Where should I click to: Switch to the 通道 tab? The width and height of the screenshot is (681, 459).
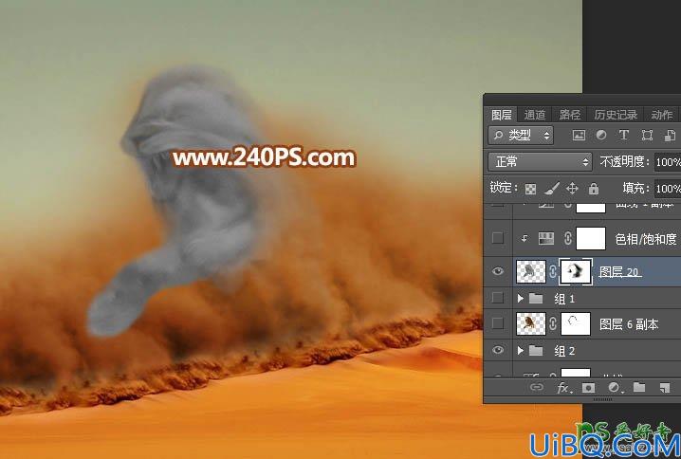click(535, 115)
